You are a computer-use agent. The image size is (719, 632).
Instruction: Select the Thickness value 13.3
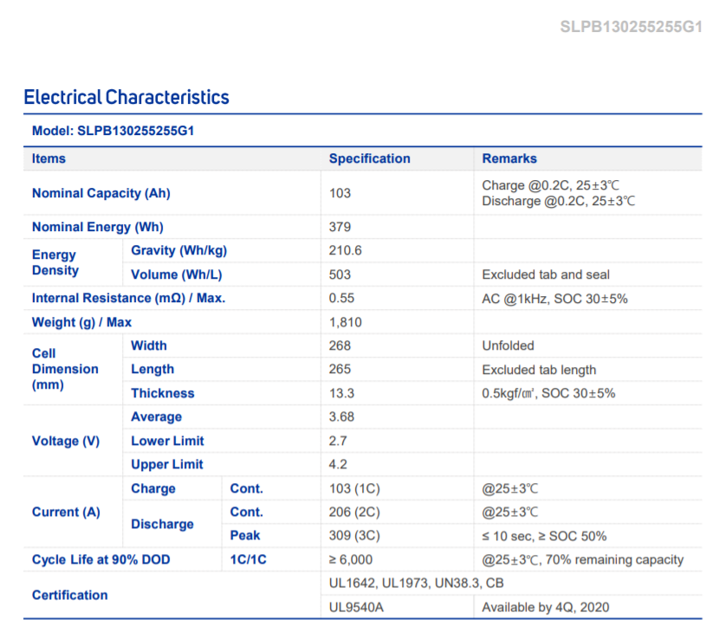pos(342,393)
